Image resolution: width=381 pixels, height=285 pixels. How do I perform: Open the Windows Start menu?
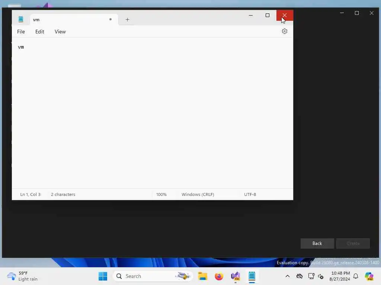coord(103,276)
